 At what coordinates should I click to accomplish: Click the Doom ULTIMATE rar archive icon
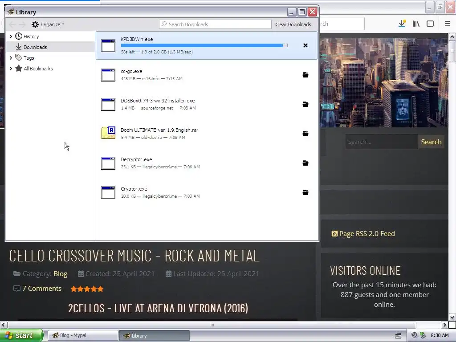(x=108, y=133)
